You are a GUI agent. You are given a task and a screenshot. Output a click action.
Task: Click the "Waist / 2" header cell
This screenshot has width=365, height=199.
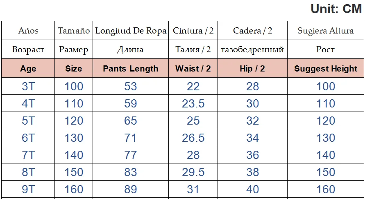193,69
